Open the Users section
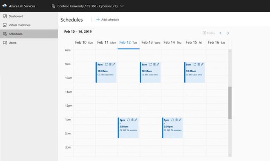This screenshot has height=161, width=270. point(13,42)
